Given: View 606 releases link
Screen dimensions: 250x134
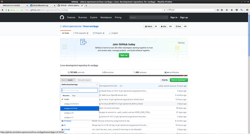Looking at the screenshot, I should (140, 72).
